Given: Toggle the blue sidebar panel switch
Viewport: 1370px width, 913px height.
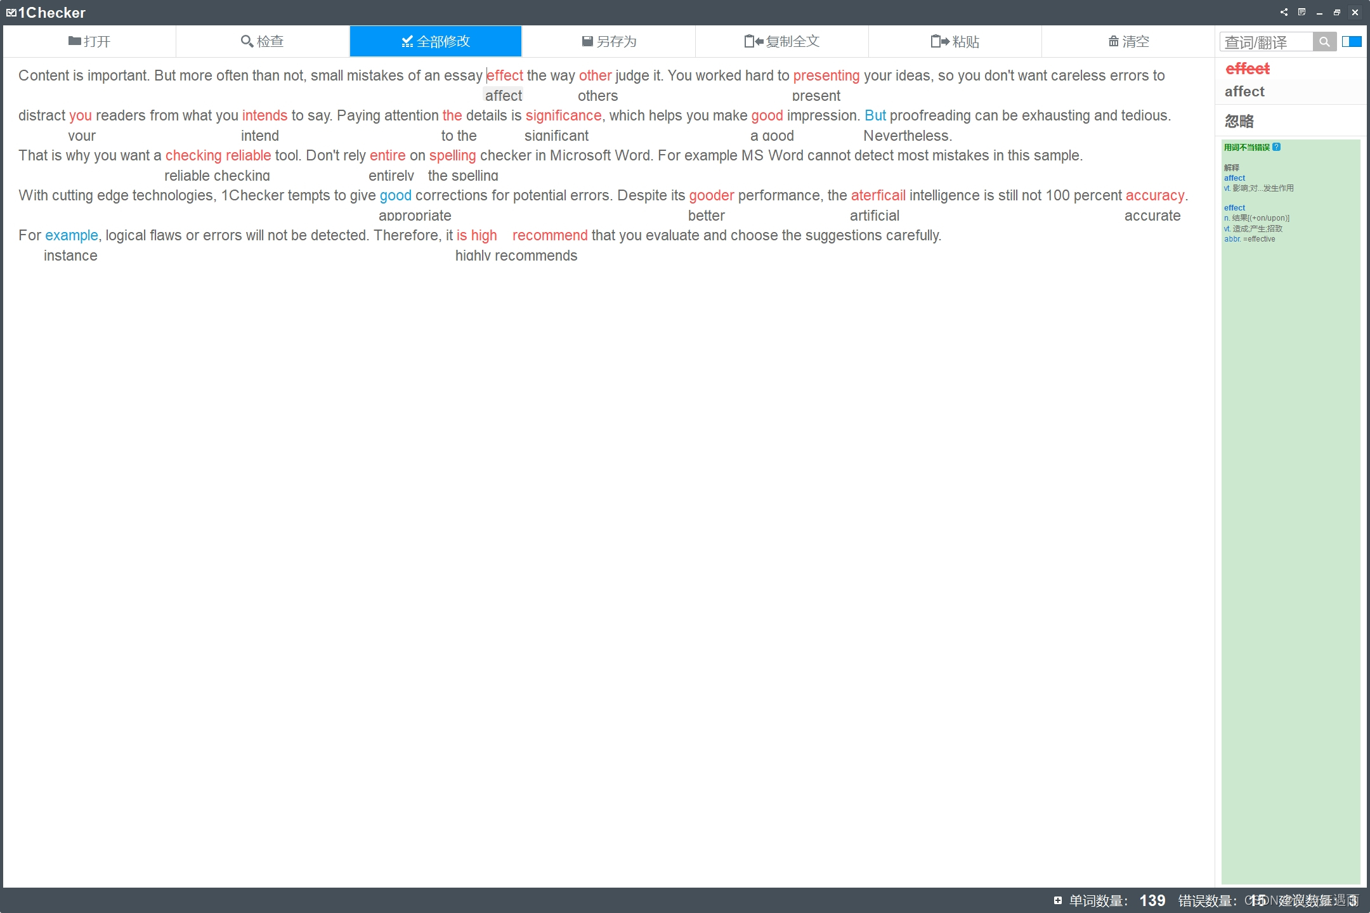Looking at the screenshot, I should (x=1352, y=42).
